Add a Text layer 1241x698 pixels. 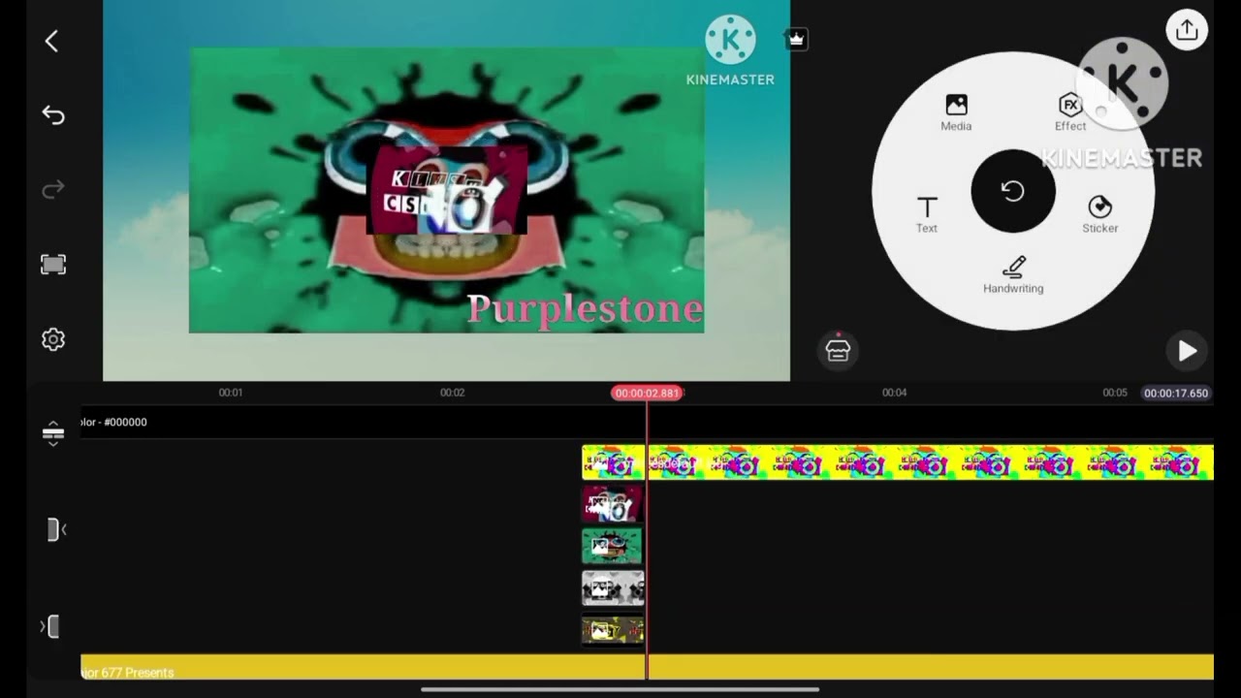[927, 214]
